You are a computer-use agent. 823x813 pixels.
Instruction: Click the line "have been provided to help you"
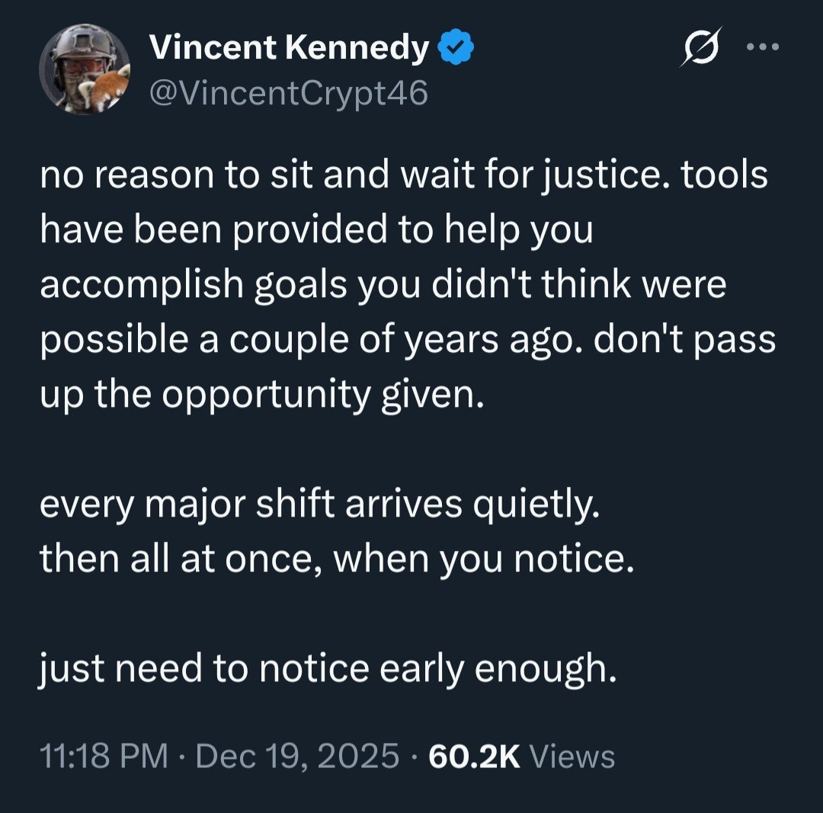click(x=316, y=230)
